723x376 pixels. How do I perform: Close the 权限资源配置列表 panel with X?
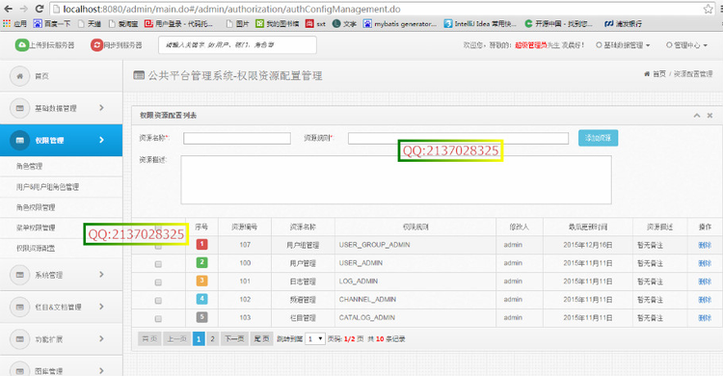tap(710, 116)
